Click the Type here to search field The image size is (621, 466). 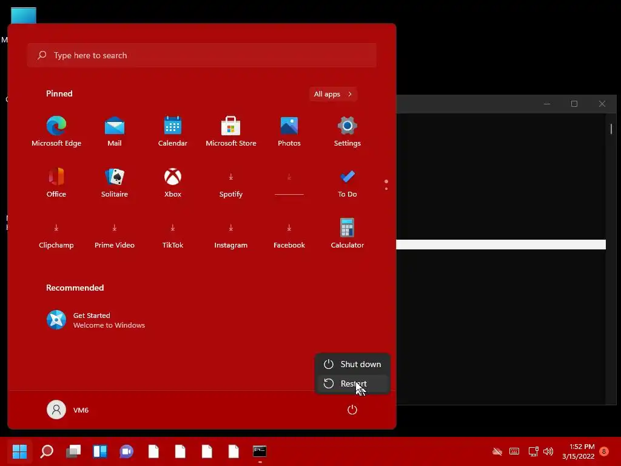point(202,55)
